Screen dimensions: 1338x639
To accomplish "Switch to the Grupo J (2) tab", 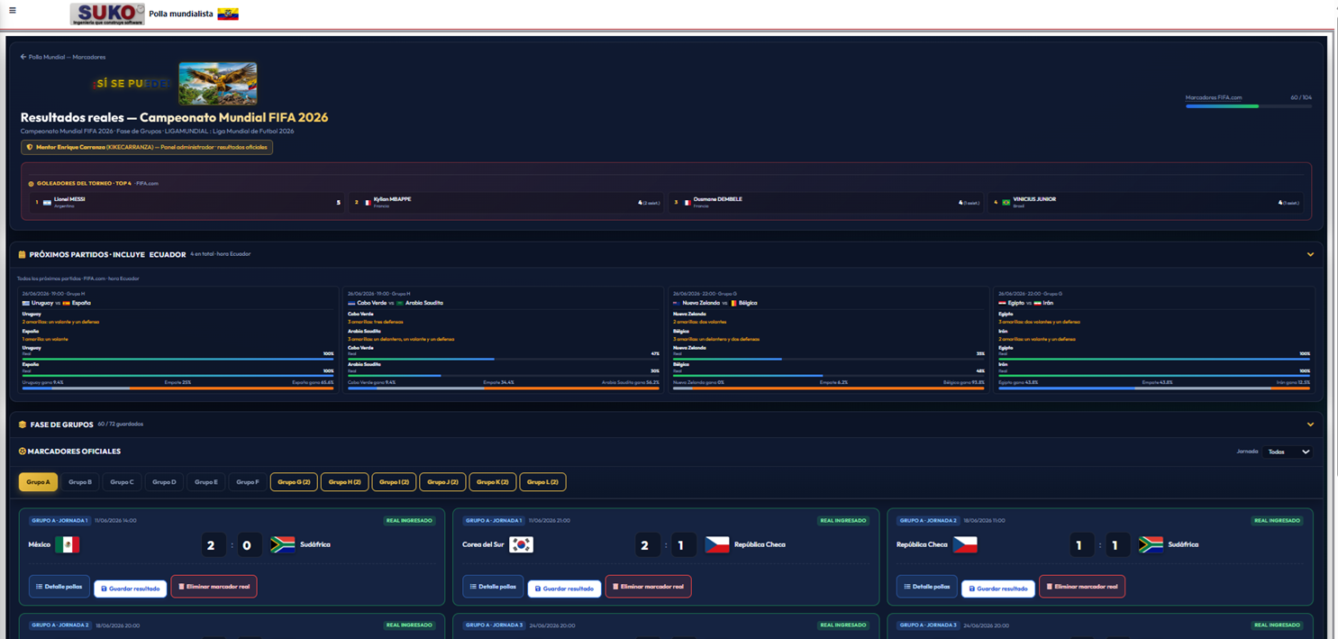I will [x=442, y=482].
